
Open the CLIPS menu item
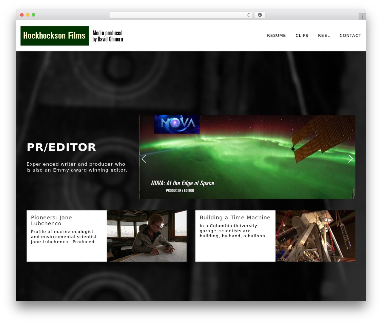click(x=302, y=36)
